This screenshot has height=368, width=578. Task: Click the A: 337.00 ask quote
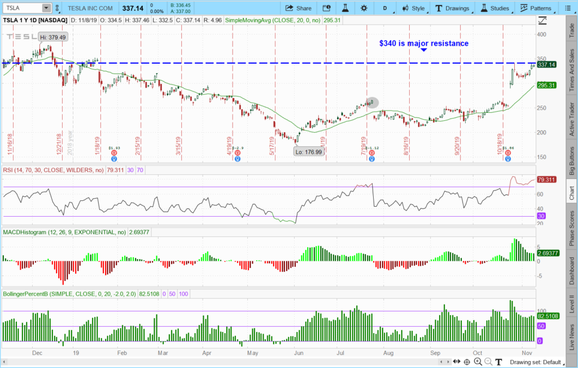click(181, 11)
